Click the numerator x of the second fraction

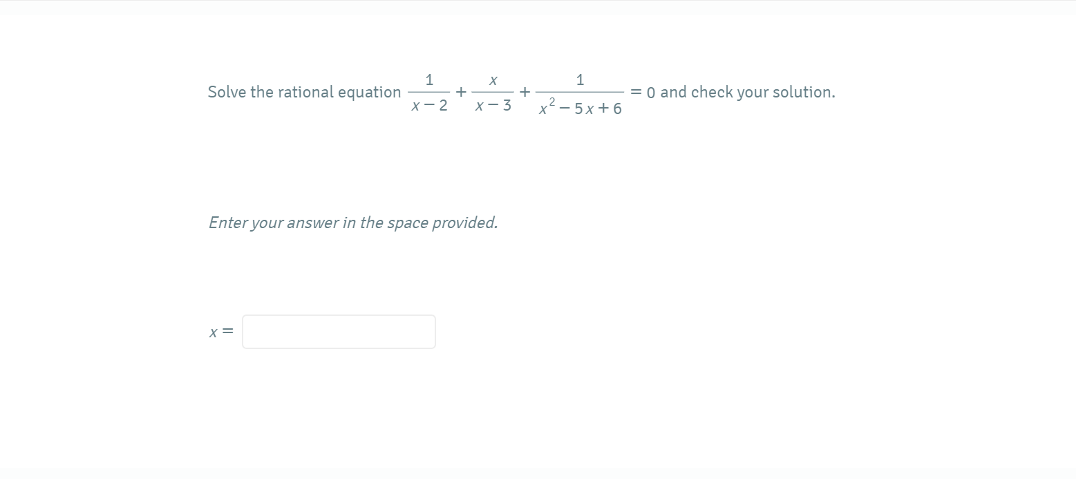coord(493,80)
